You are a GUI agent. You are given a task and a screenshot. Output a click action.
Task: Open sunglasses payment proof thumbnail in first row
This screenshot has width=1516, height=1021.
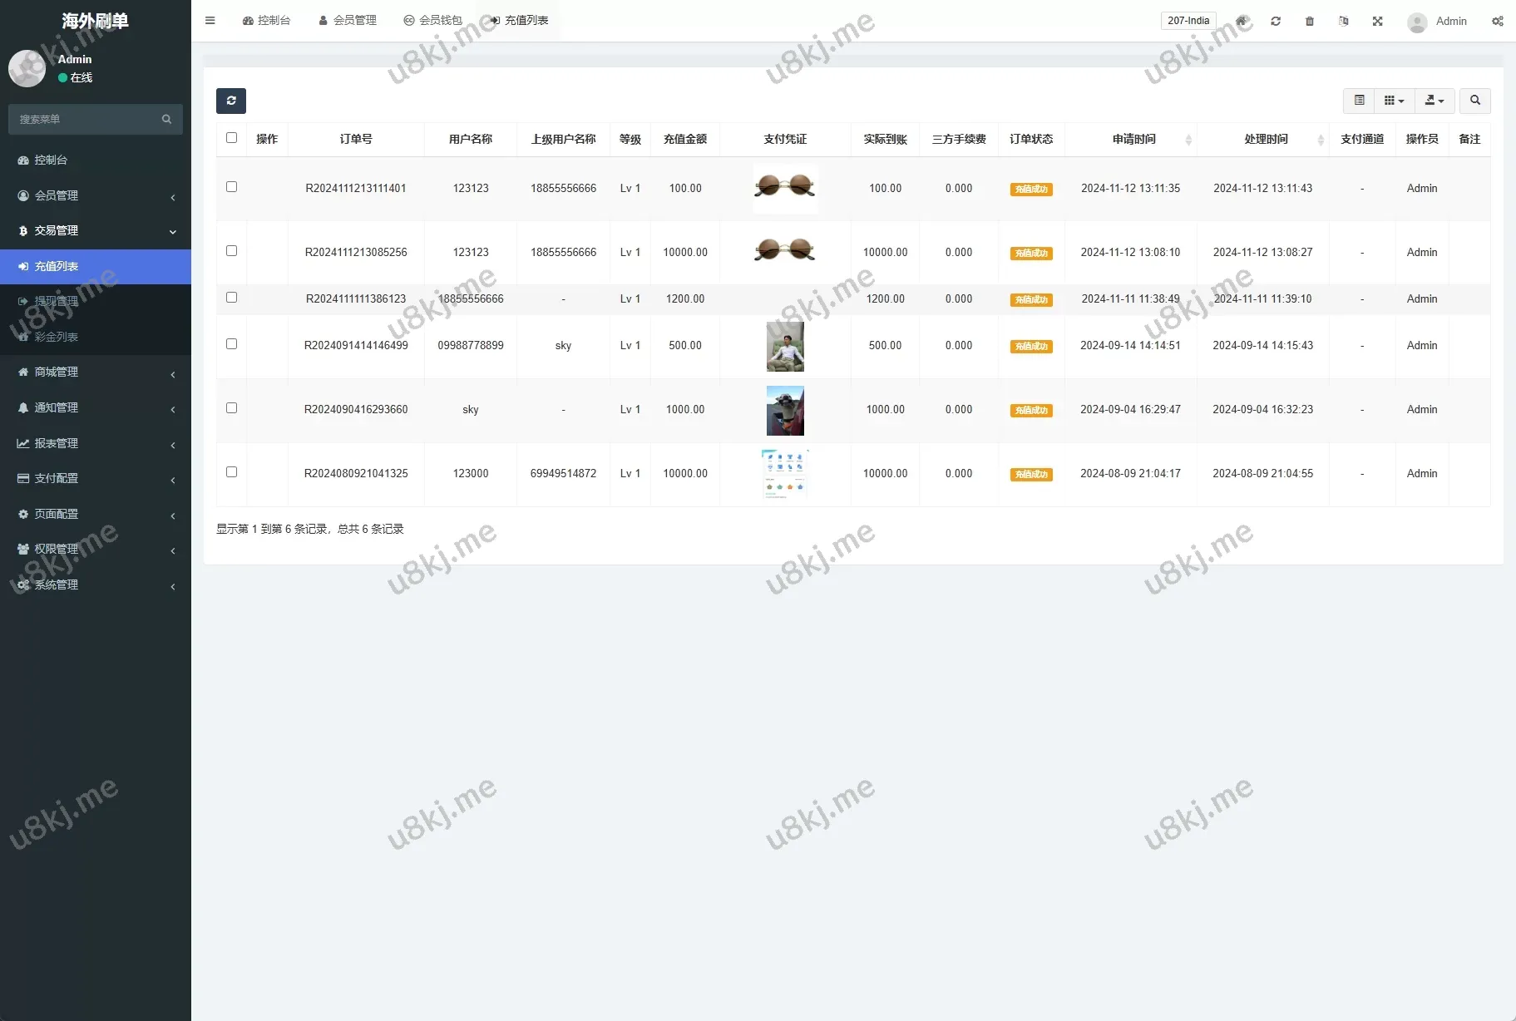(x=785, y=187)
